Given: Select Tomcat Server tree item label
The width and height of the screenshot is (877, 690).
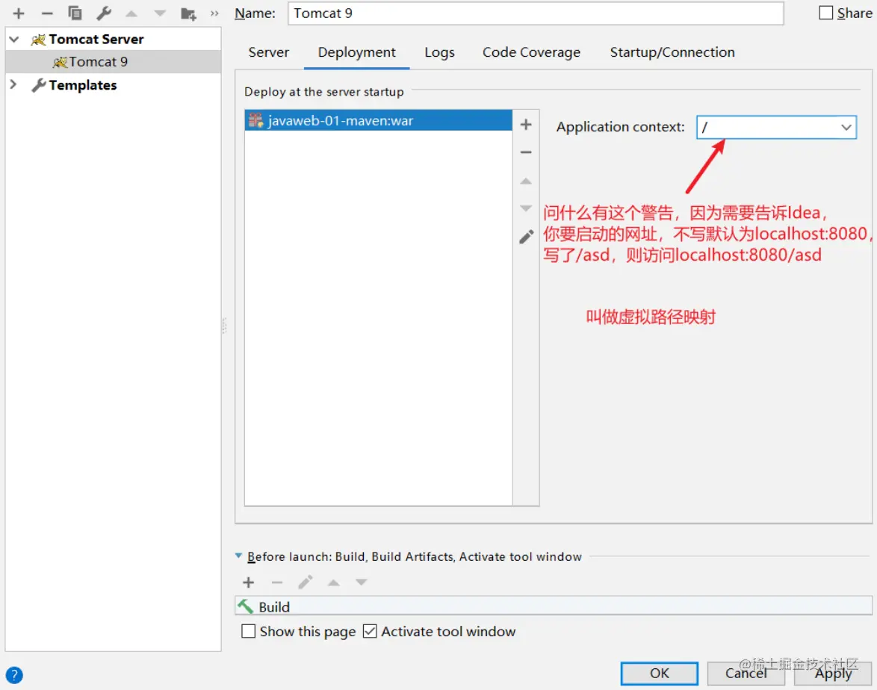Looking at the screenshot, I should pos(96,39).
